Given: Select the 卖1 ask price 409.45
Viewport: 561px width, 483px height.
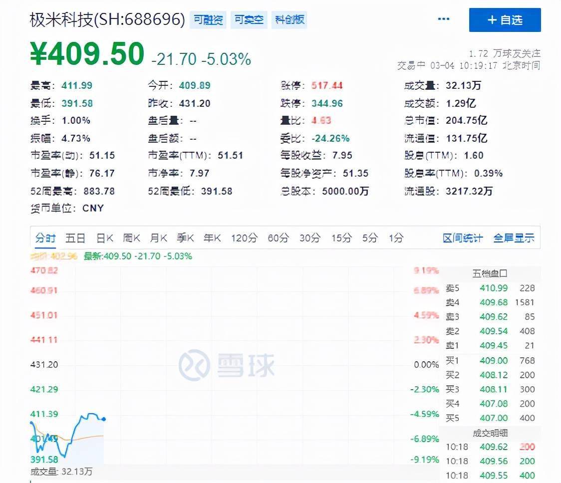Looking at the screenshot, I should (494, 345).
